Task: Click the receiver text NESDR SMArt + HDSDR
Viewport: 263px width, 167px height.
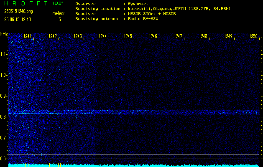Action: (x=152, y=14)
